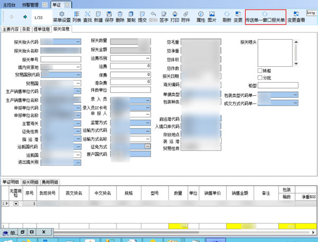Copy the record with 复制

pos(131,17)
